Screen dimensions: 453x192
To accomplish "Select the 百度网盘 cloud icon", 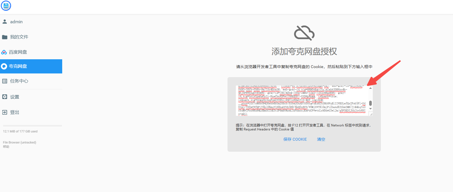I will click(x=4, y=52).
